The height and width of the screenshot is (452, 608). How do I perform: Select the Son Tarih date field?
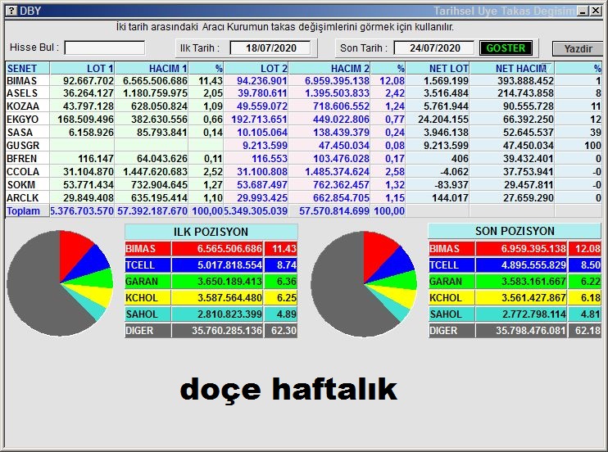(434, 48)
